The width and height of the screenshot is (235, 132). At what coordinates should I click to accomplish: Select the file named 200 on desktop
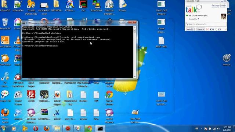96,96
